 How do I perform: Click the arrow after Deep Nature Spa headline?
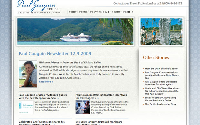pos(58,98)
